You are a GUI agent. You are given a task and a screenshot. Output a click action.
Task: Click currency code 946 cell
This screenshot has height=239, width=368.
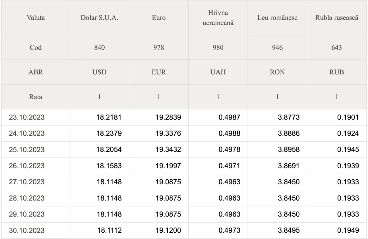(277, 48)
